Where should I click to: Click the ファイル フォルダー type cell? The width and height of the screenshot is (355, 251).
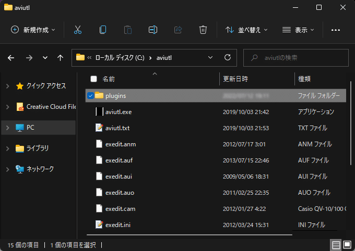point(319,96)
